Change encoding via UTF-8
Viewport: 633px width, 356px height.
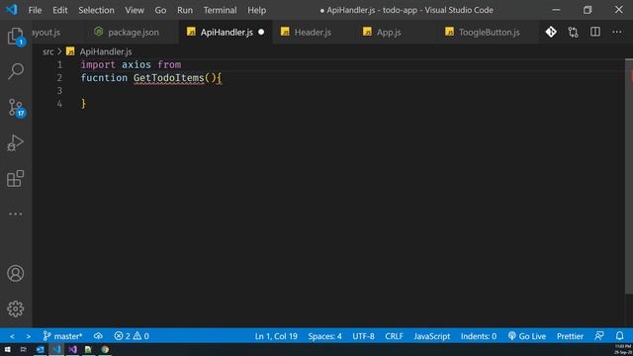point(363,336)
